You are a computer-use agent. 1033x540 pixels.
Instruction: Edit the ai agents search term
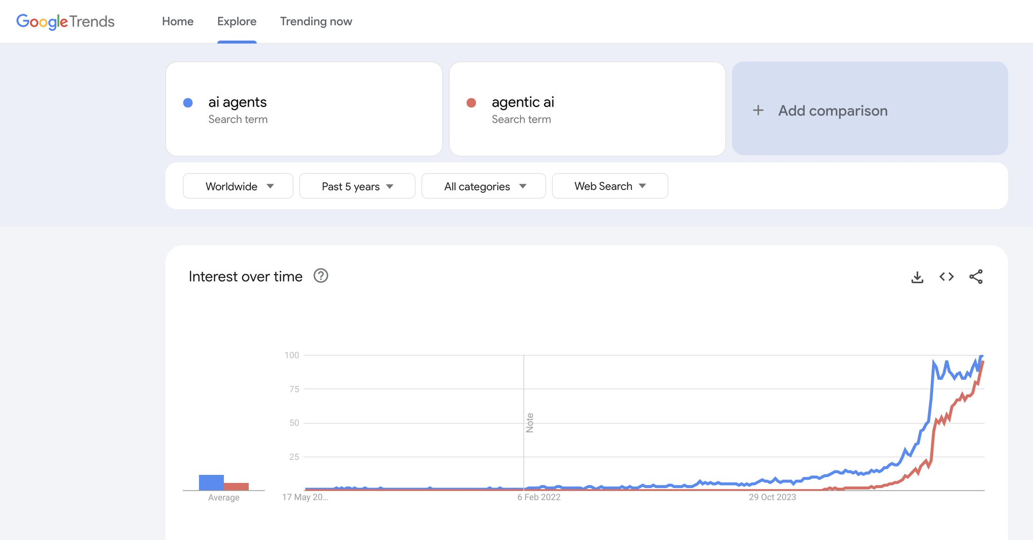point(304,109)
